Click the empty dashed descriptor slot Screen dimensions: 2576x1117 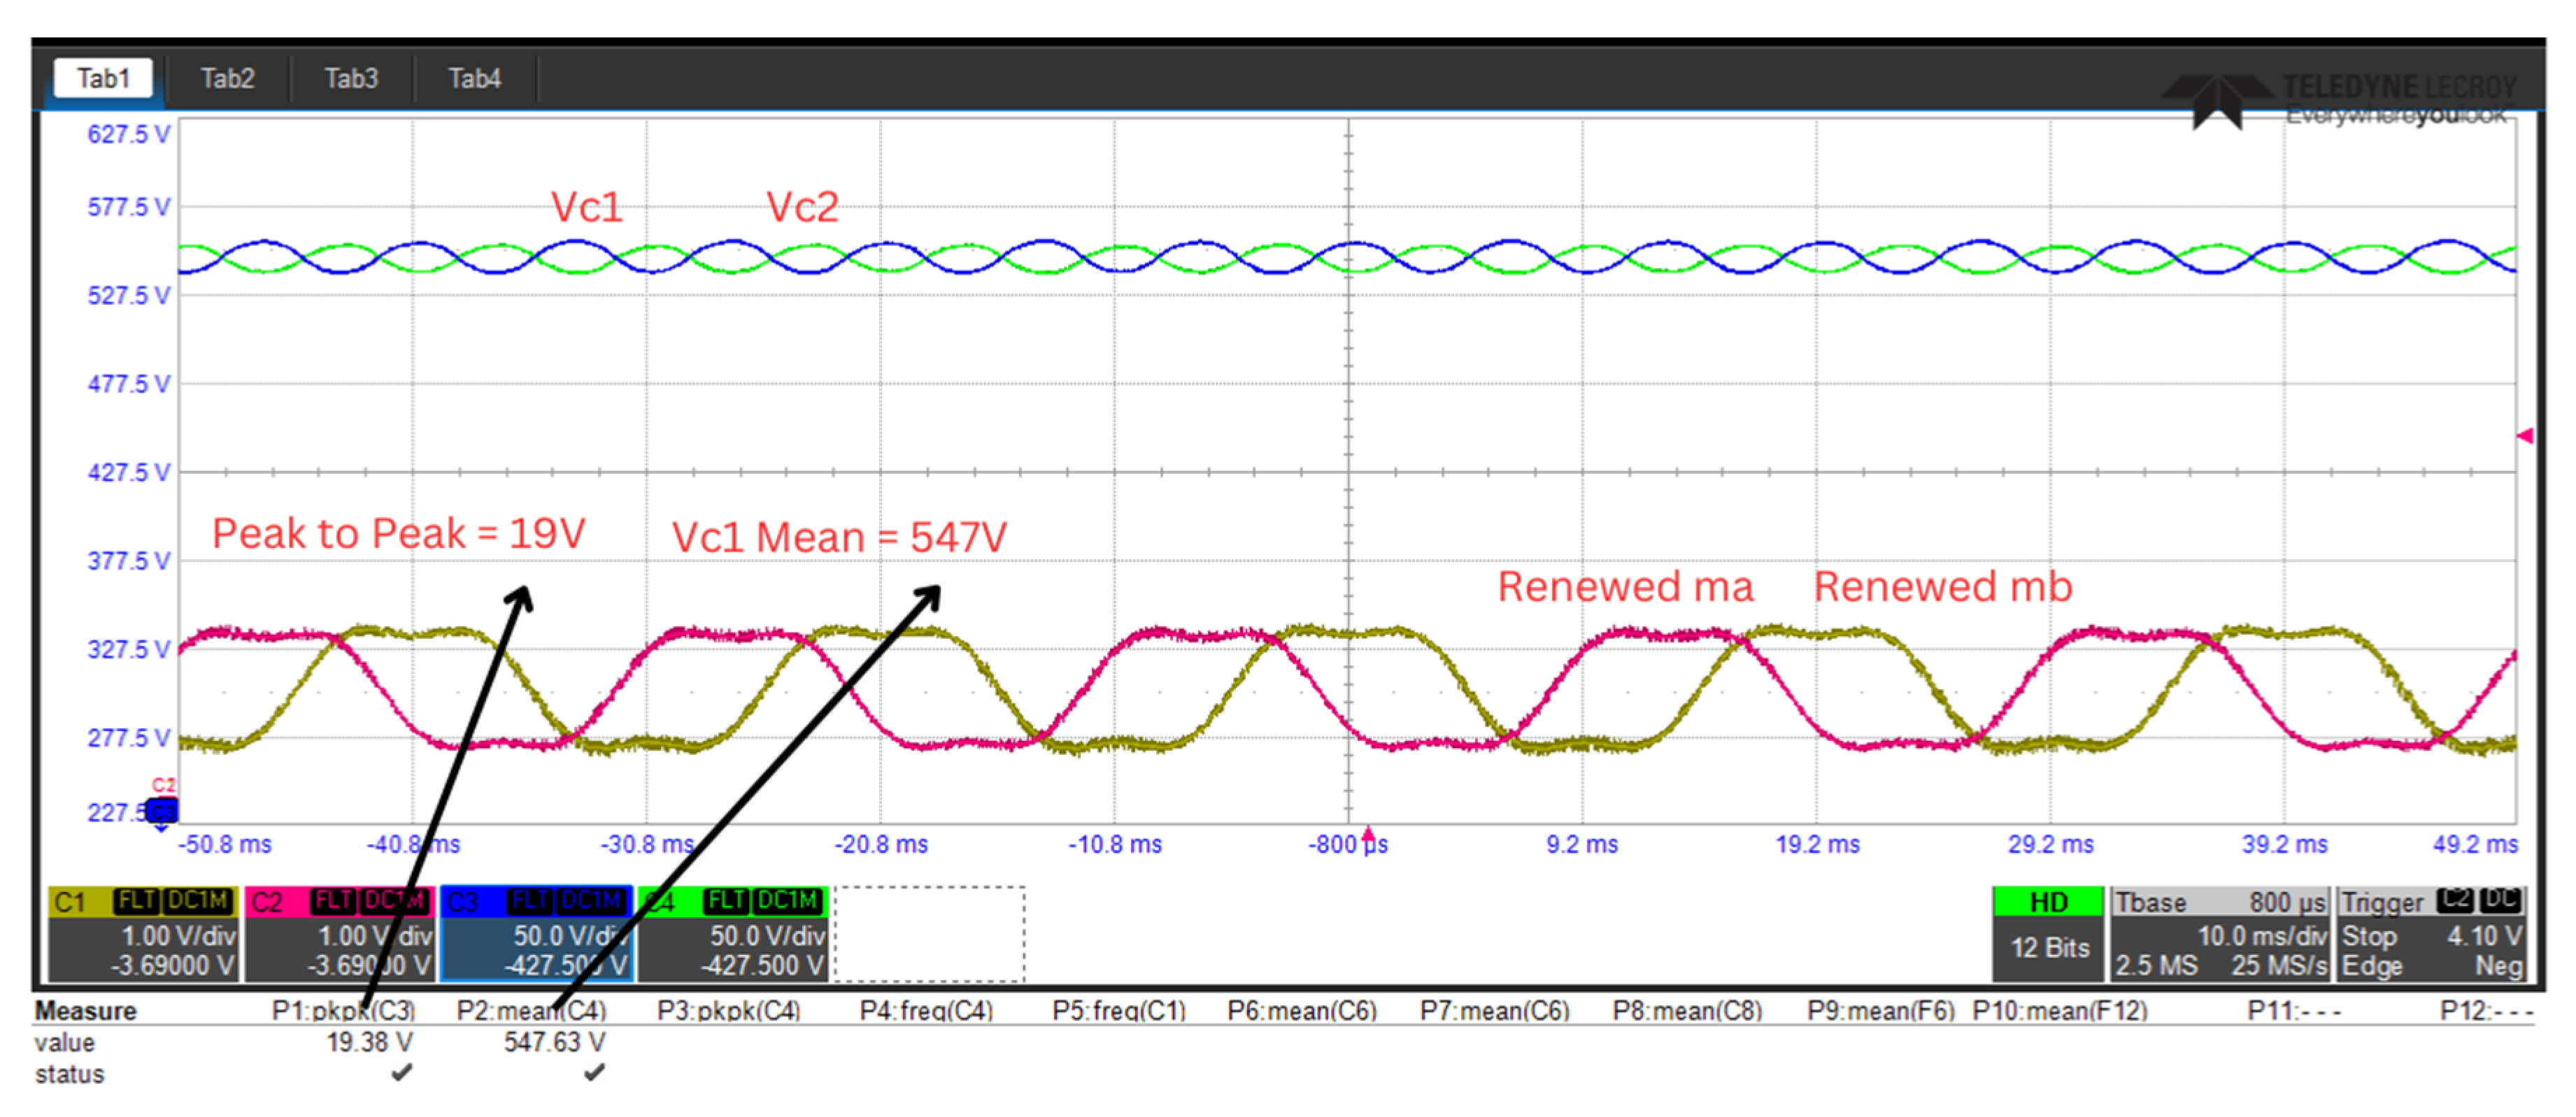point(929,933)
